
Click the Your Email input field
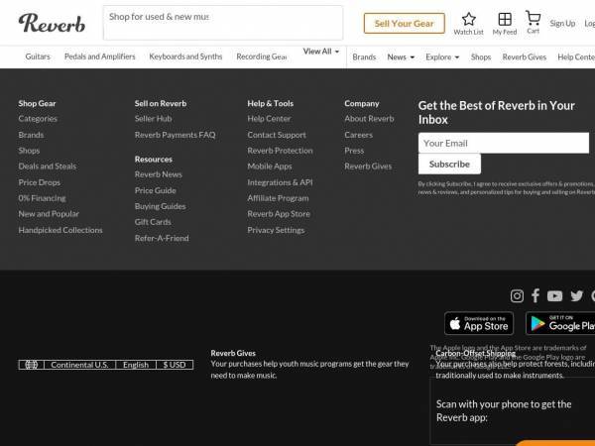[x=504, y=143]
